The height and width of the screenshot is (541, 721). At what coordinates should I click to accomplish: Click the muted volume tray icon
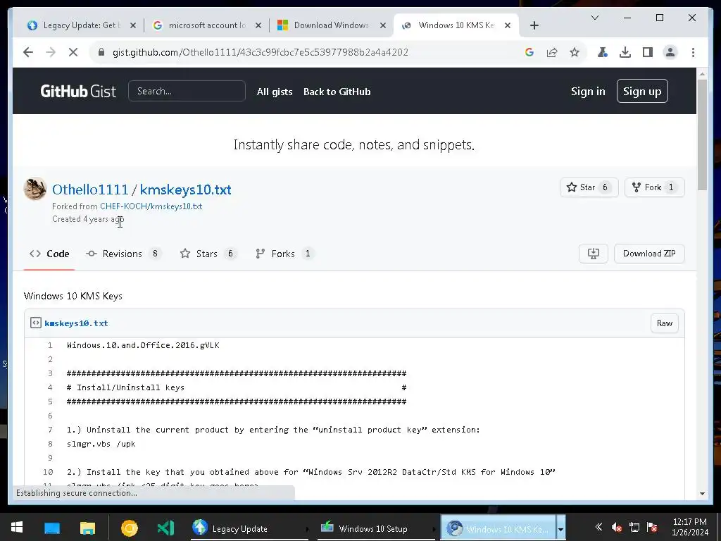pos(616,527)
